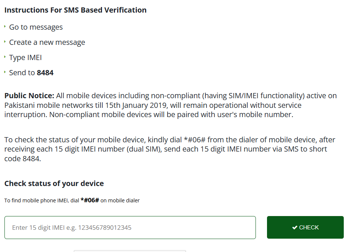The image size is (356, 252).
Task: Click the checkmark icon inside the CHECK button
Action: click(294, 228)
